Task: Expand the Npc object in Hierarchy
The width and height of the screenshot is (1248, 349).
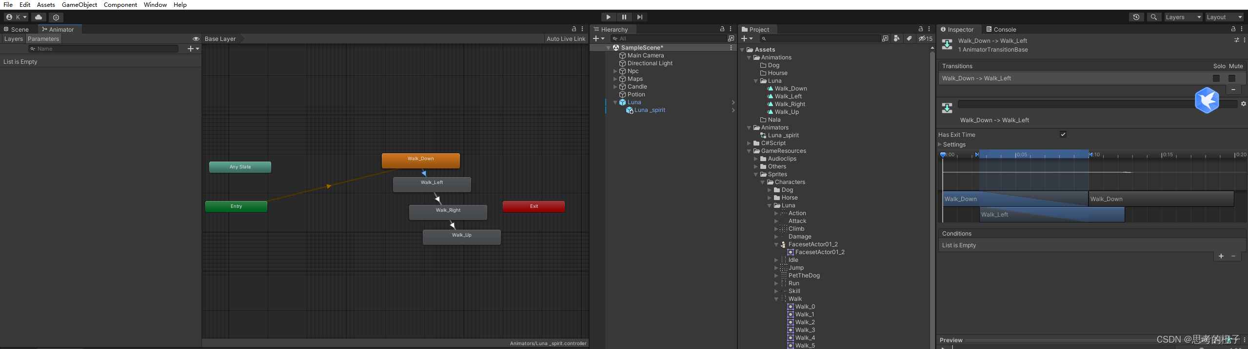Action: coord(615,71)
